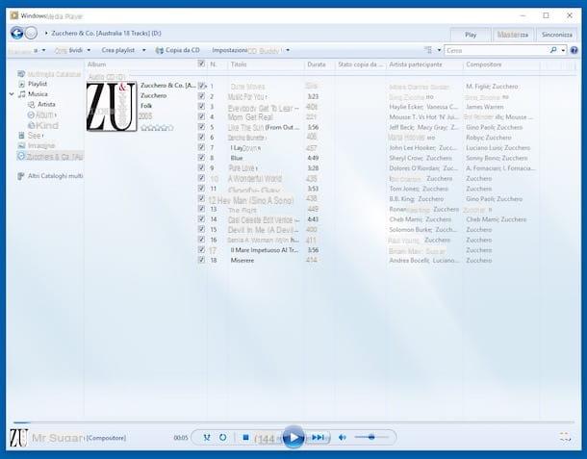Viewport: 587px width, 459px height.
Task: Switch to the Play tab
Action: point(471,35)
